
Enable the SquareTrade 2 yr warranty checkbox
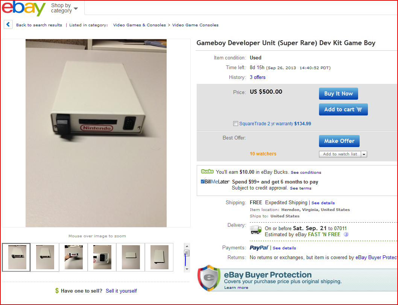[x=235, y=124]
